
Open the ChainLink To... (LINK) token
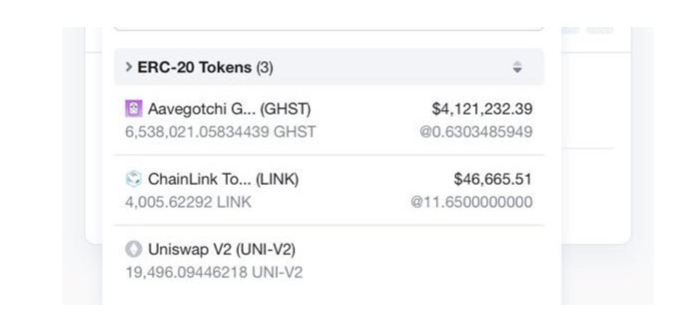coord(223,179)
